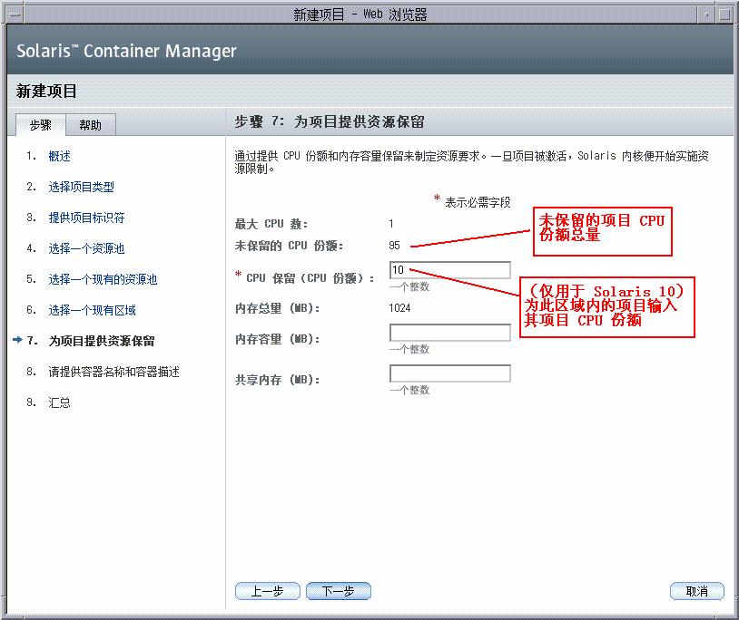The image size is (739, 620).
Task: Click the 内存总量 value 1024
Action: click(x=399, y=308)
